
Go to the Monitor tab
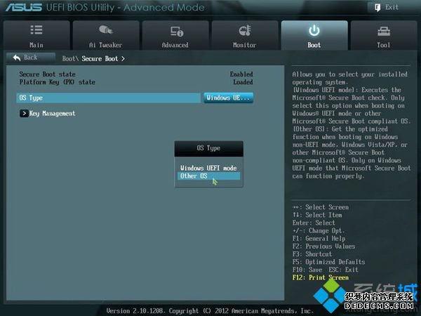245,35
